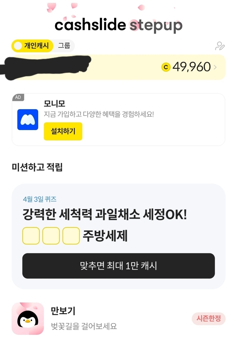Tap the profile edit icon
The width and height of the screenshot is (237, 337).
(x=220, y=46)
